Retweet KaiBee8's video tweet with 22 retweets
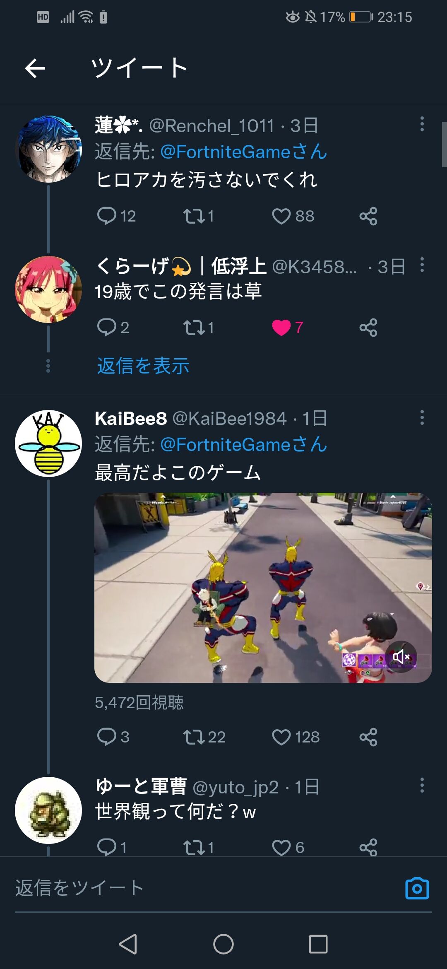Image resolution: width=447 pixels, height=969 pixels. (194, 737)
